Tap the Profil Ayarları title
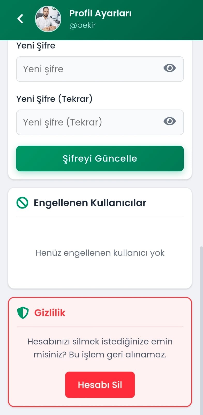The width and height of the screenshot is (203, 415). (100, 13)
